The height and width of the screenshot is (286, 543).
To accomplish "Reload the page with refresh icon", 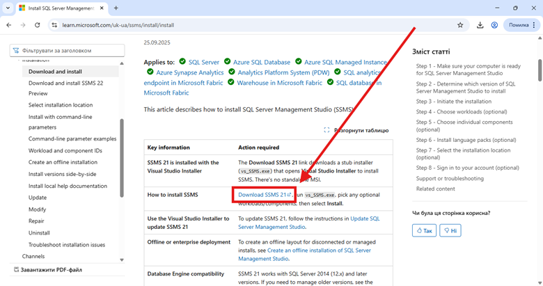I will 38,25.
